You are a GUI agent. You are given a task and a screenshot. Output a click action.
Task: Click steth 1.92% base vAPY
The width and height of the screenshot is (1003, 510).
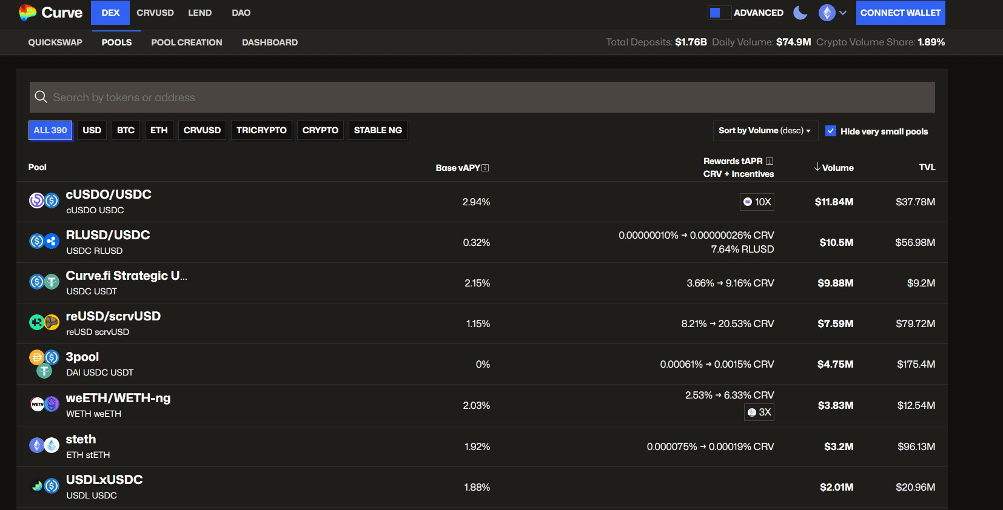click(477, 446)
